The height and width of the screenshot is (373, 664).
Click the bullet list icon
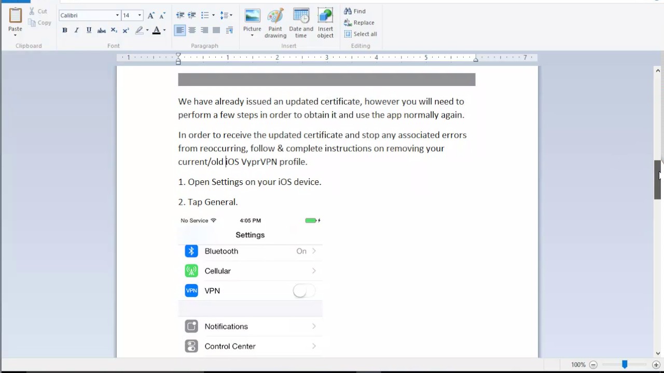click(205, 16)
